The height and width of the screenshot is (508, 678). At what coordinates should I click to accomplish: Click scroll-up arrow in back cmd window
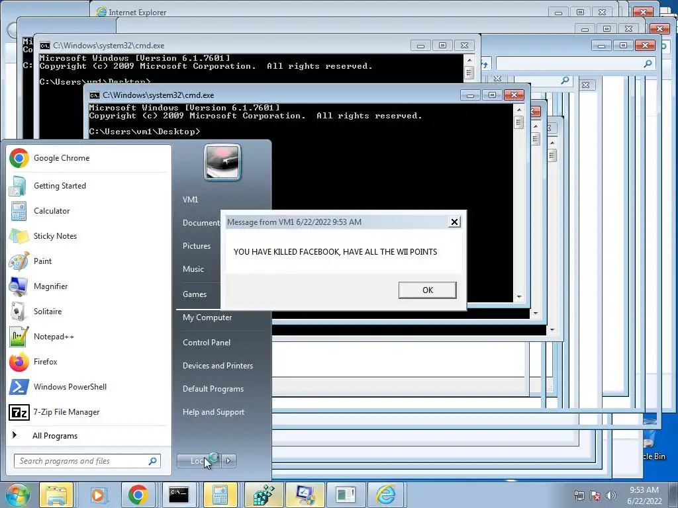[x=469, y=60]
